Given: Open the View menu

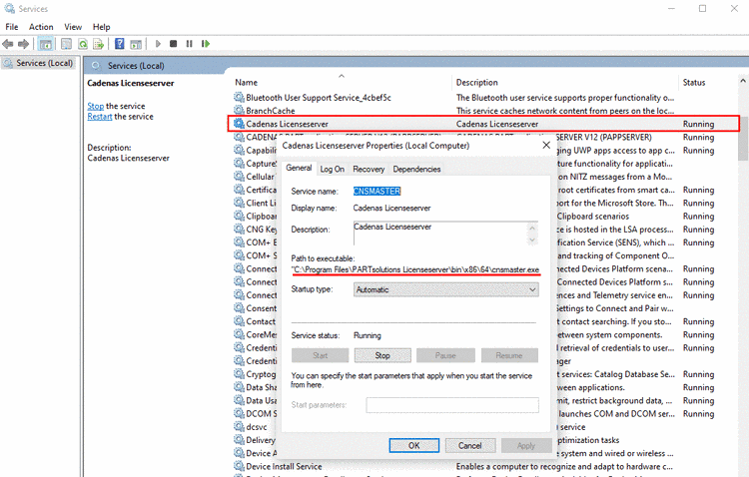Looking at the screenshot, I should [x=73, y=27].
